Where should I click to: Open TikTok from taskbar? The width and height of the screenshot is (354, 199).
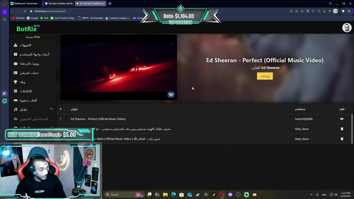point(214,195)
